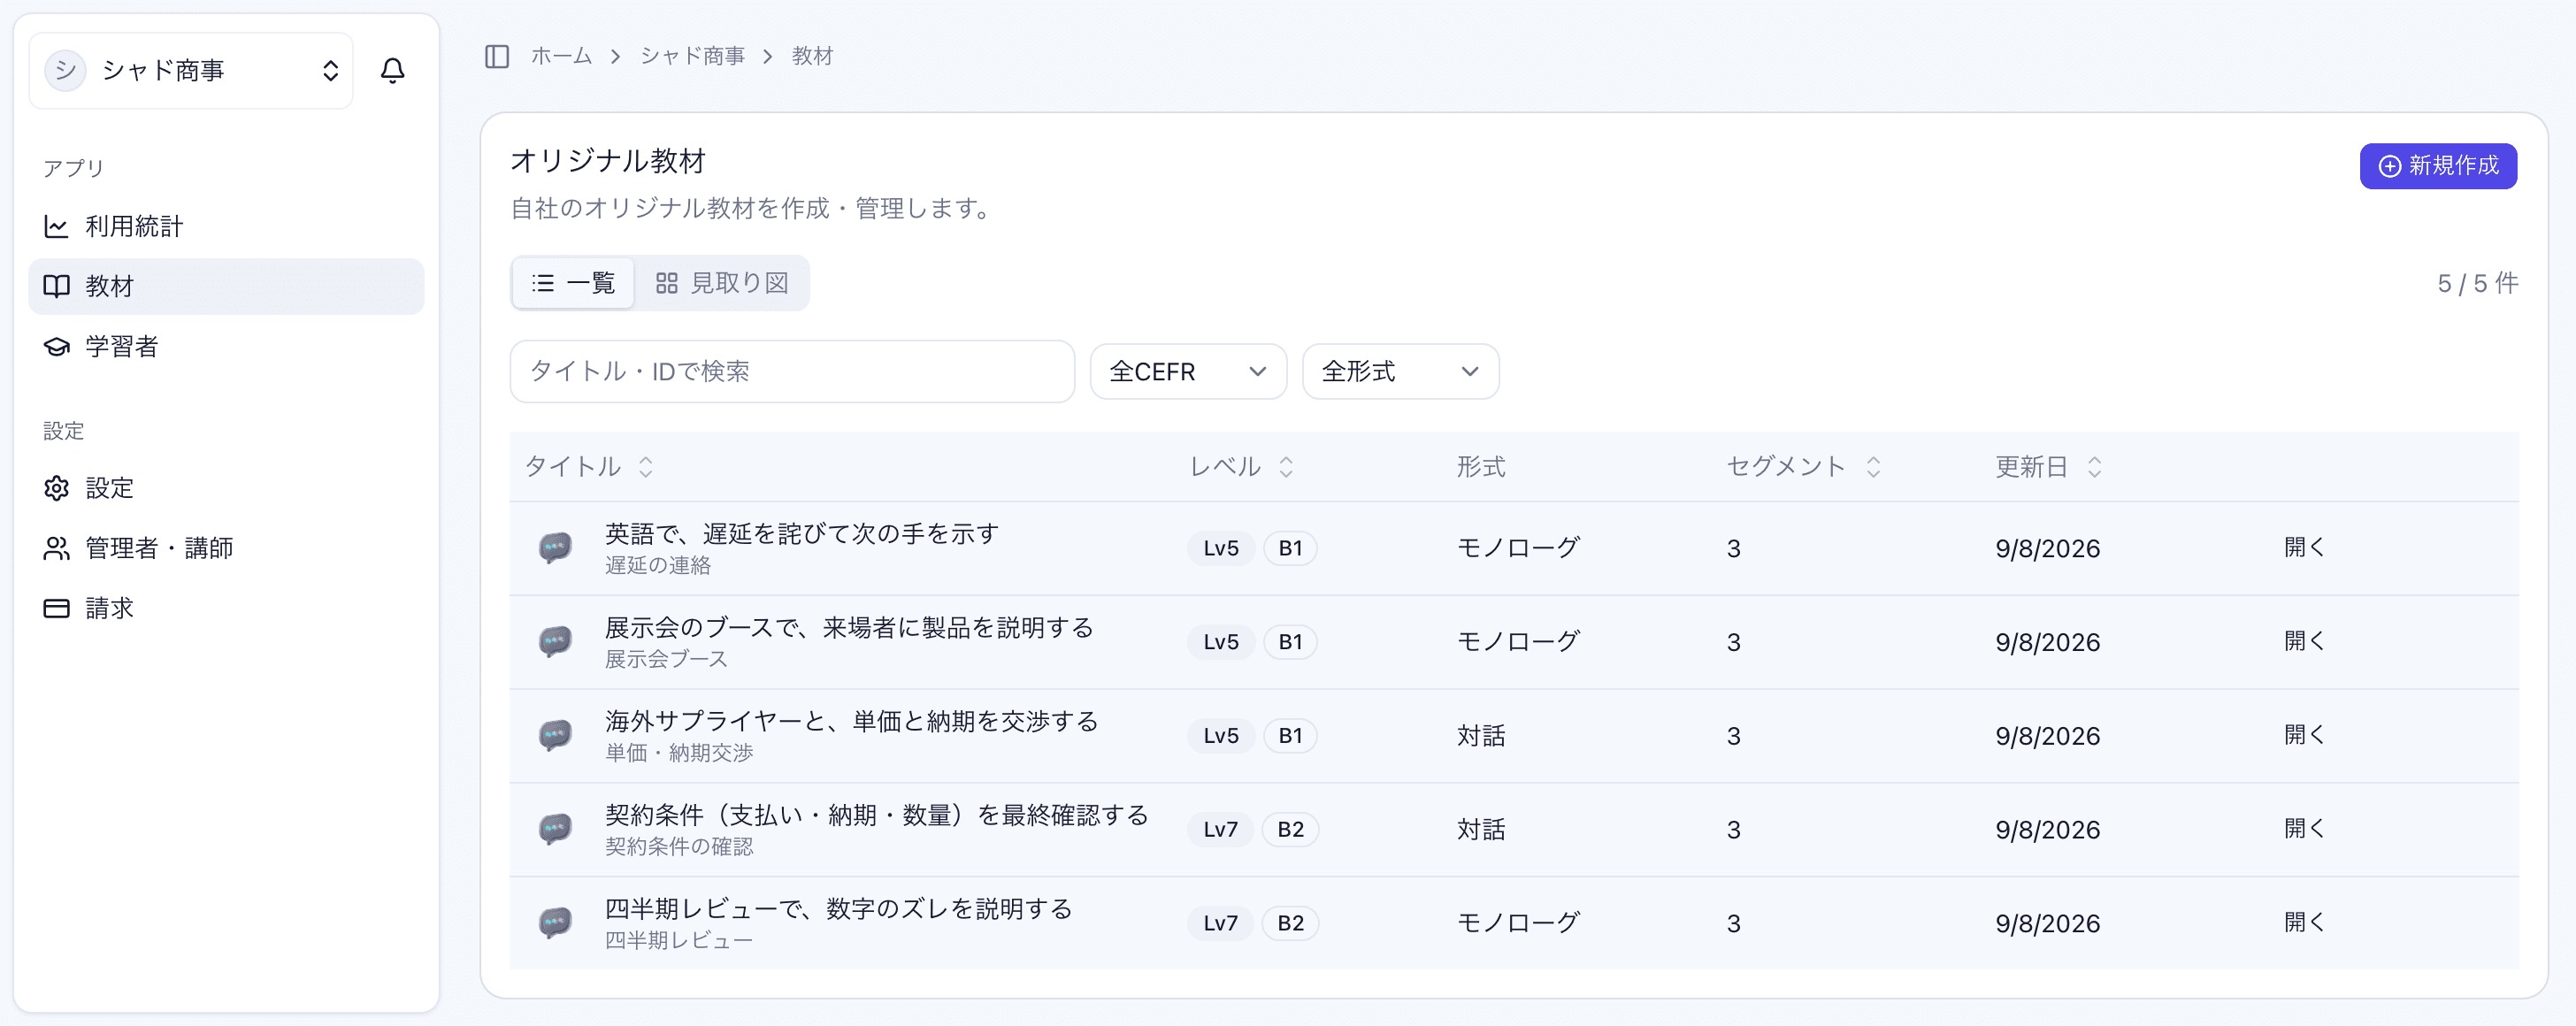Sort table by セグメント column arrows

point(1873,467)
